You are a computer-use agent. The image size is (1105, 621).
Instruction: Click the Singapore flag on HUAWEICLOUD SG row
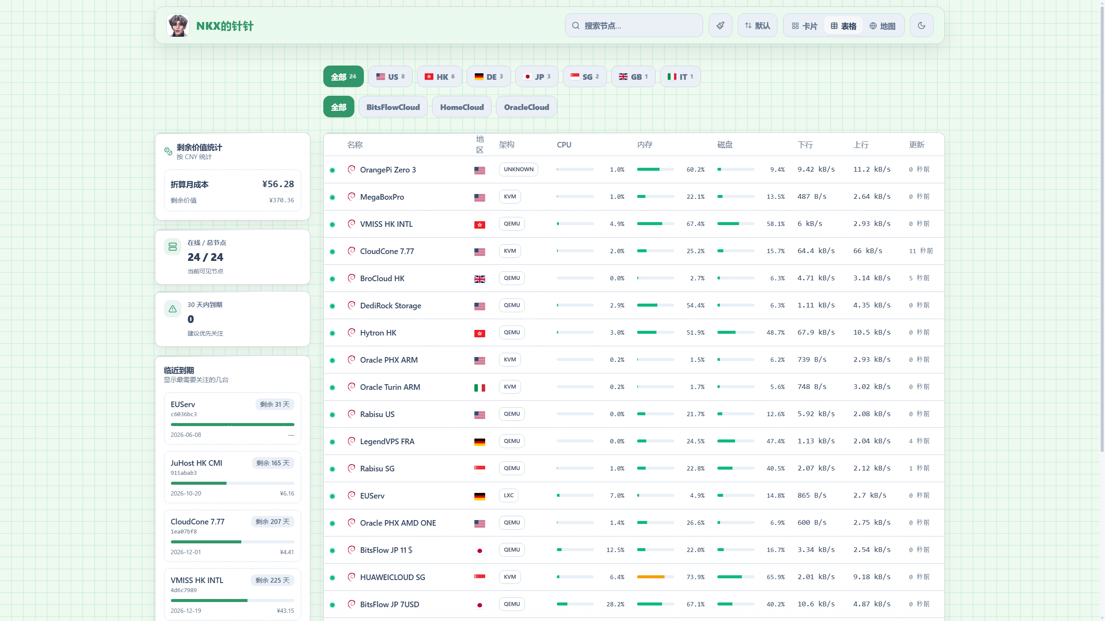click(x=480, y=577)
